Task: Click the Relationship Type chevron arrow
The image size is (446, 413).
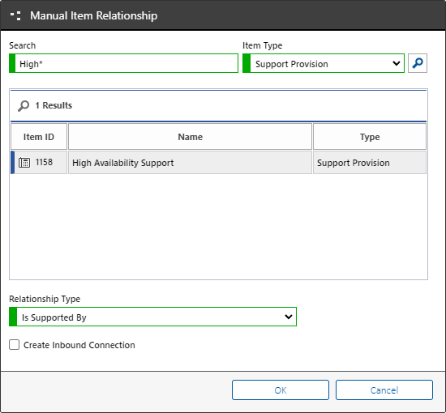Action: click(289, 317)
